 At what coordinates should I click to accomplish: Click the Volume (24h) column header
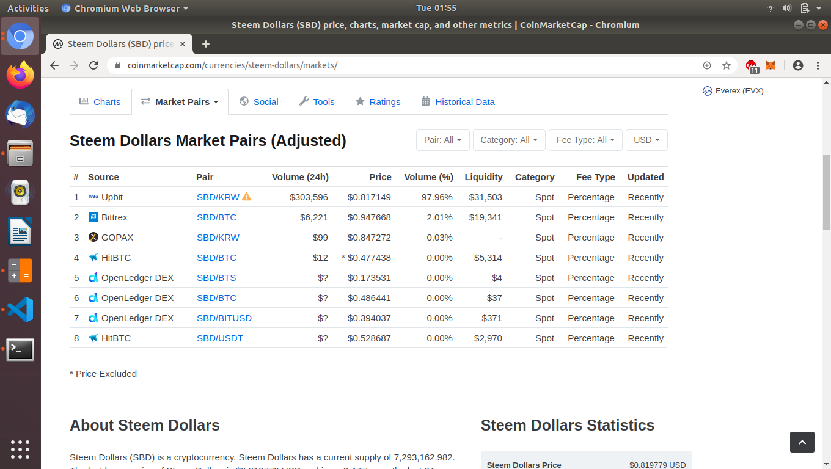[x=300, y=177]
